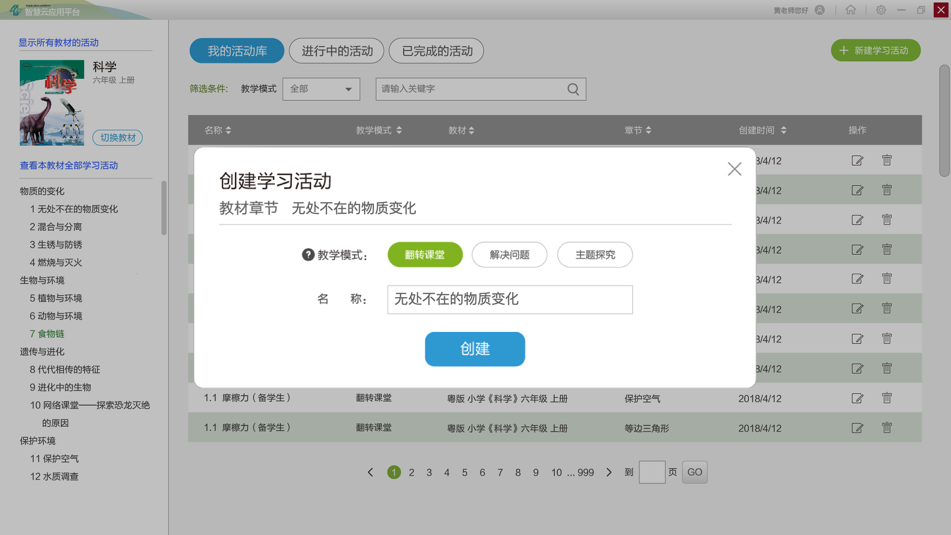951x535 pixels.
Task: Switch to 已完成的活动 tab
Action: pyautogui.click(x=438, y=51)
